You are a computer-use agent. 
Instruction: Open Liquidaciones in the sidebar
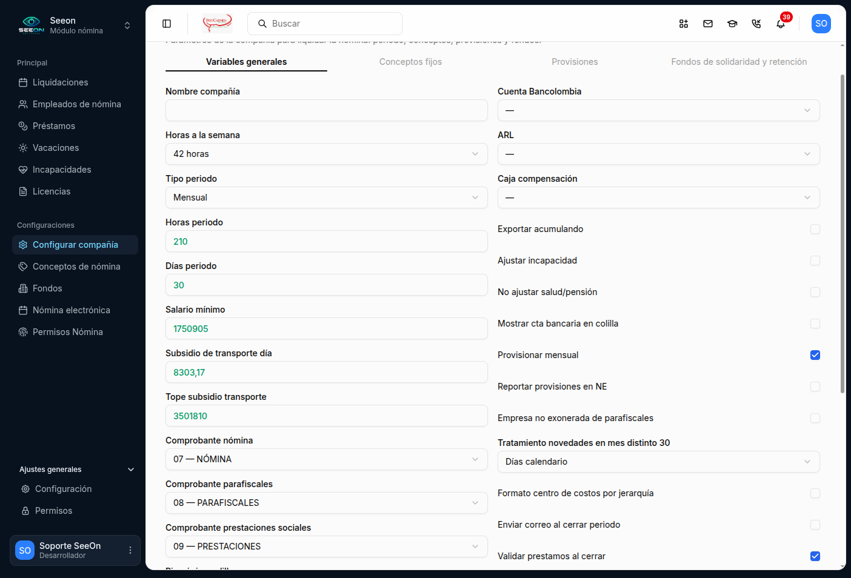click(x=75, y=82)
